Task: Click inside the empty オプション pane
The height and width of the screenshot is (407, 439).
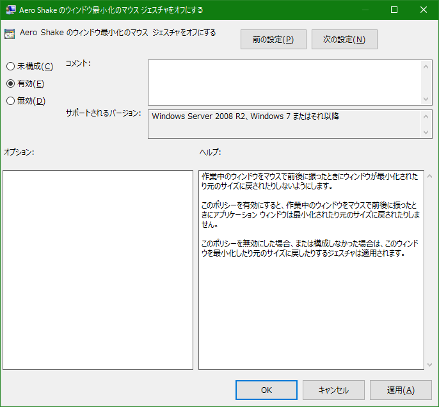Action: pos(98,270)
